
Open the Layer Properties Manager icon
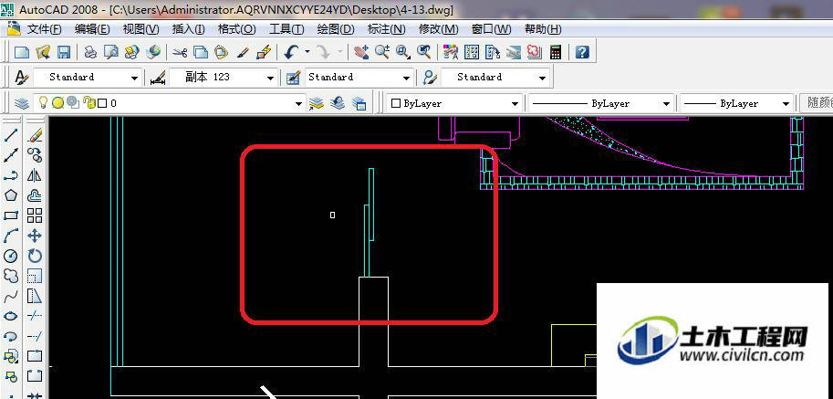[x=22, y=103]
